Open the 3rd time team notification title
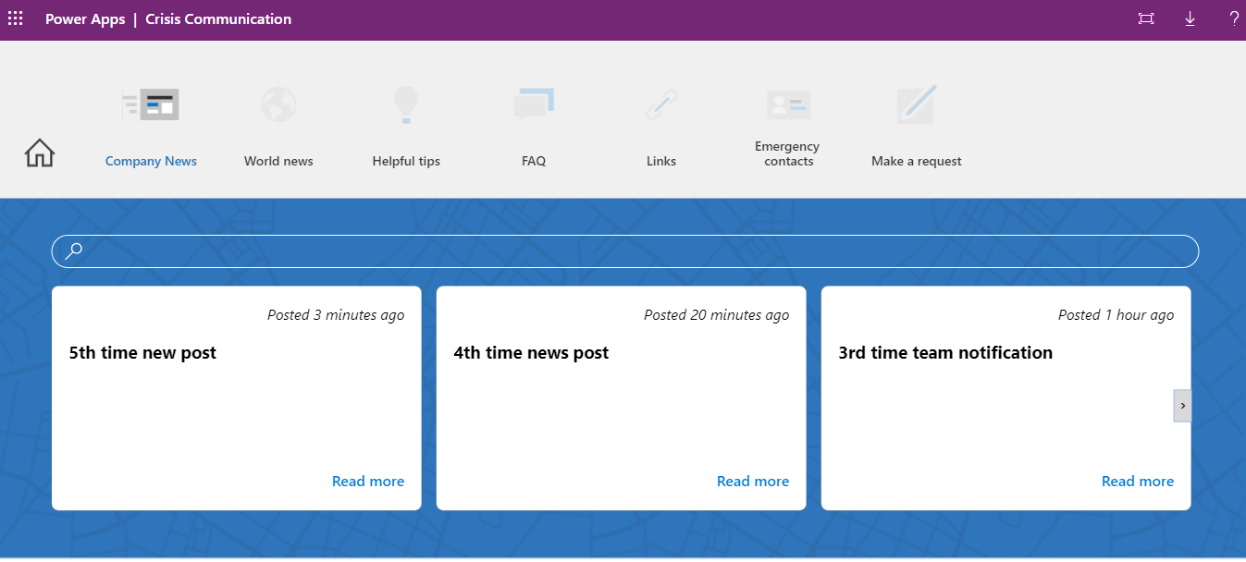Screen dimensions: 1246x562 coord(945,353)
